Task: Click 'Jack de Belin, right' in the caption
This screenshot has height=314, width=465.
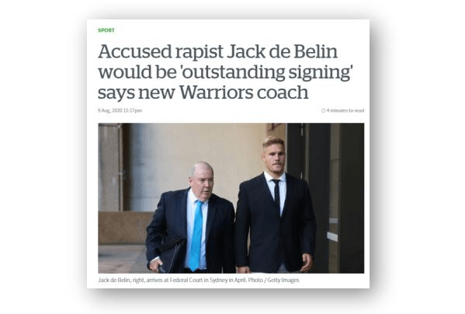Action: (121, 280)
